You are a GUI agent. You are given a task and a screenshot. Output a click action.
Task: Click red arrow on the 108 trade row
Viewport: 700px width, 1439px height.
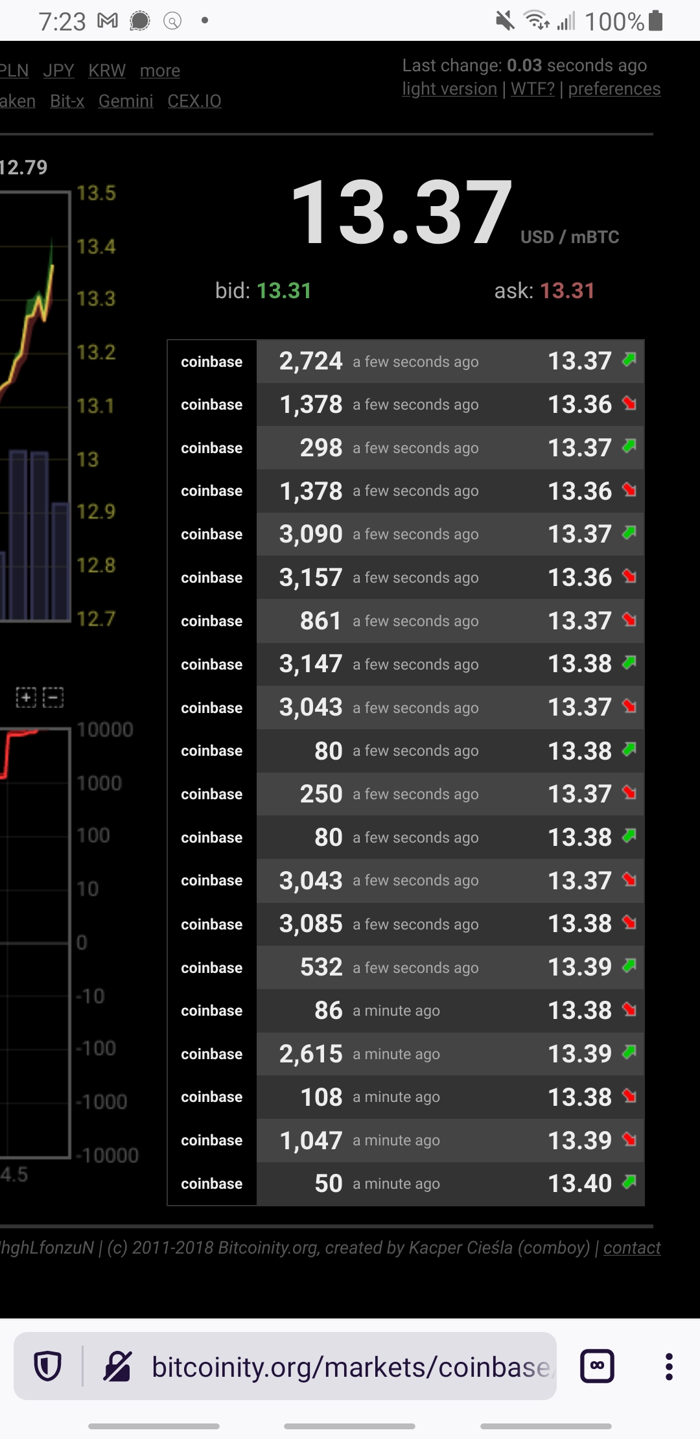[x=629, y=1095]
